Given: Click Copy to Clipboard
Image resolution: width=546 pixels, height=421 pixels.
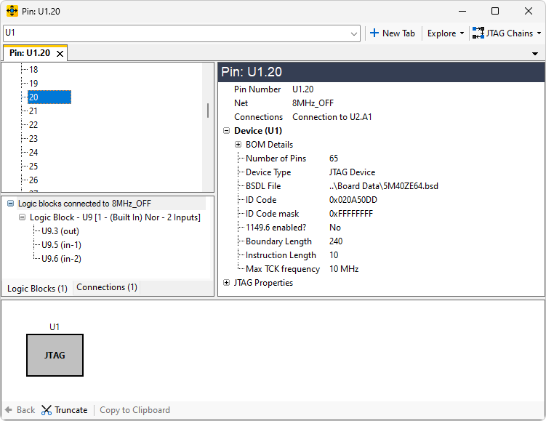Looking at the screenshot, I should 135,410.
